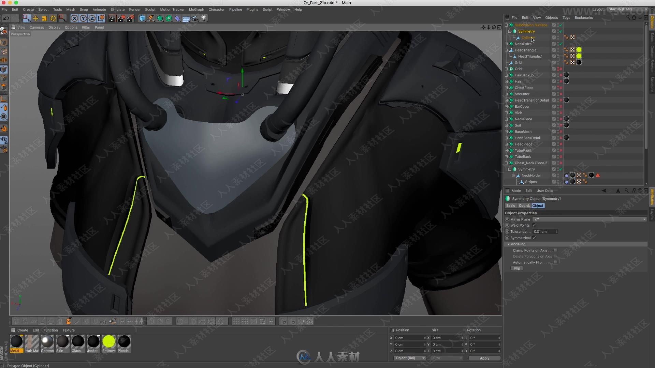This screenshot has width=655, height=368.
Task: Open the Mirror Plane dropdown
Action: [589, 219]
